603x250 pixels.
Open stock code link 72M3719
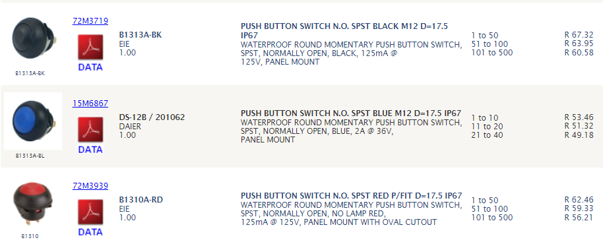click(x=90, y=20)
